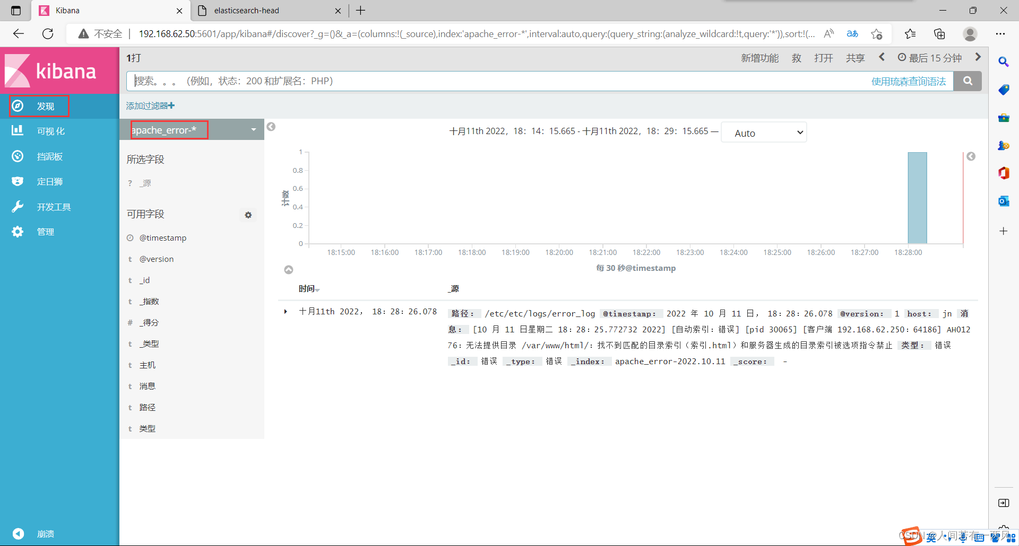Sort by the 时间 column header
This screenshot has width=1019, height=546.
[309, 289]
